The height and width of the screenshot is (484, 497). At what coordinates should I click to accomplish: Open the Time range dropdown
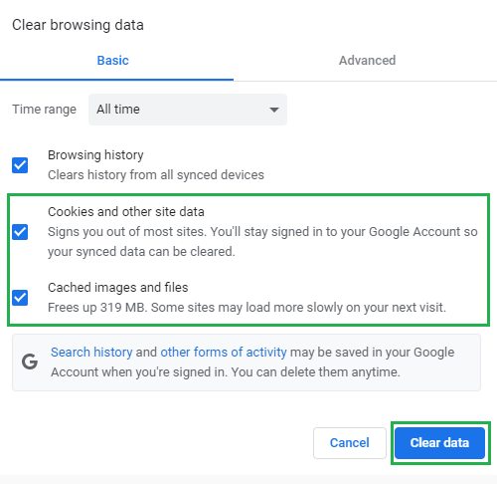[188, 110]
